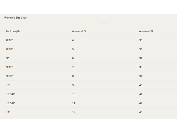
Task: Select Womens US size 4
Action: tap(73, 40)
